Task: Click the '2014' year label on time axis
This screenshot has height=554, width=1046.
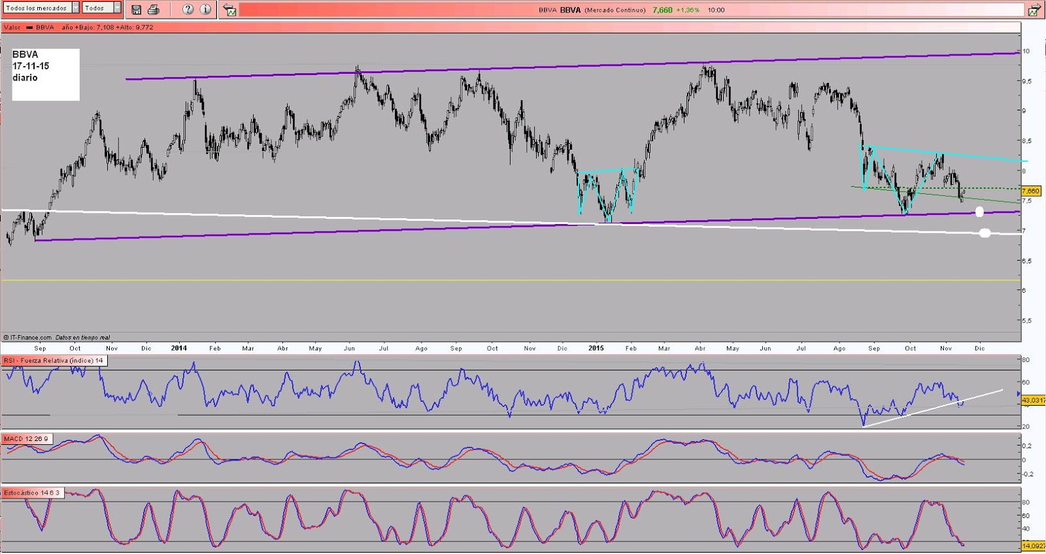Action: (x=178, y=348)
